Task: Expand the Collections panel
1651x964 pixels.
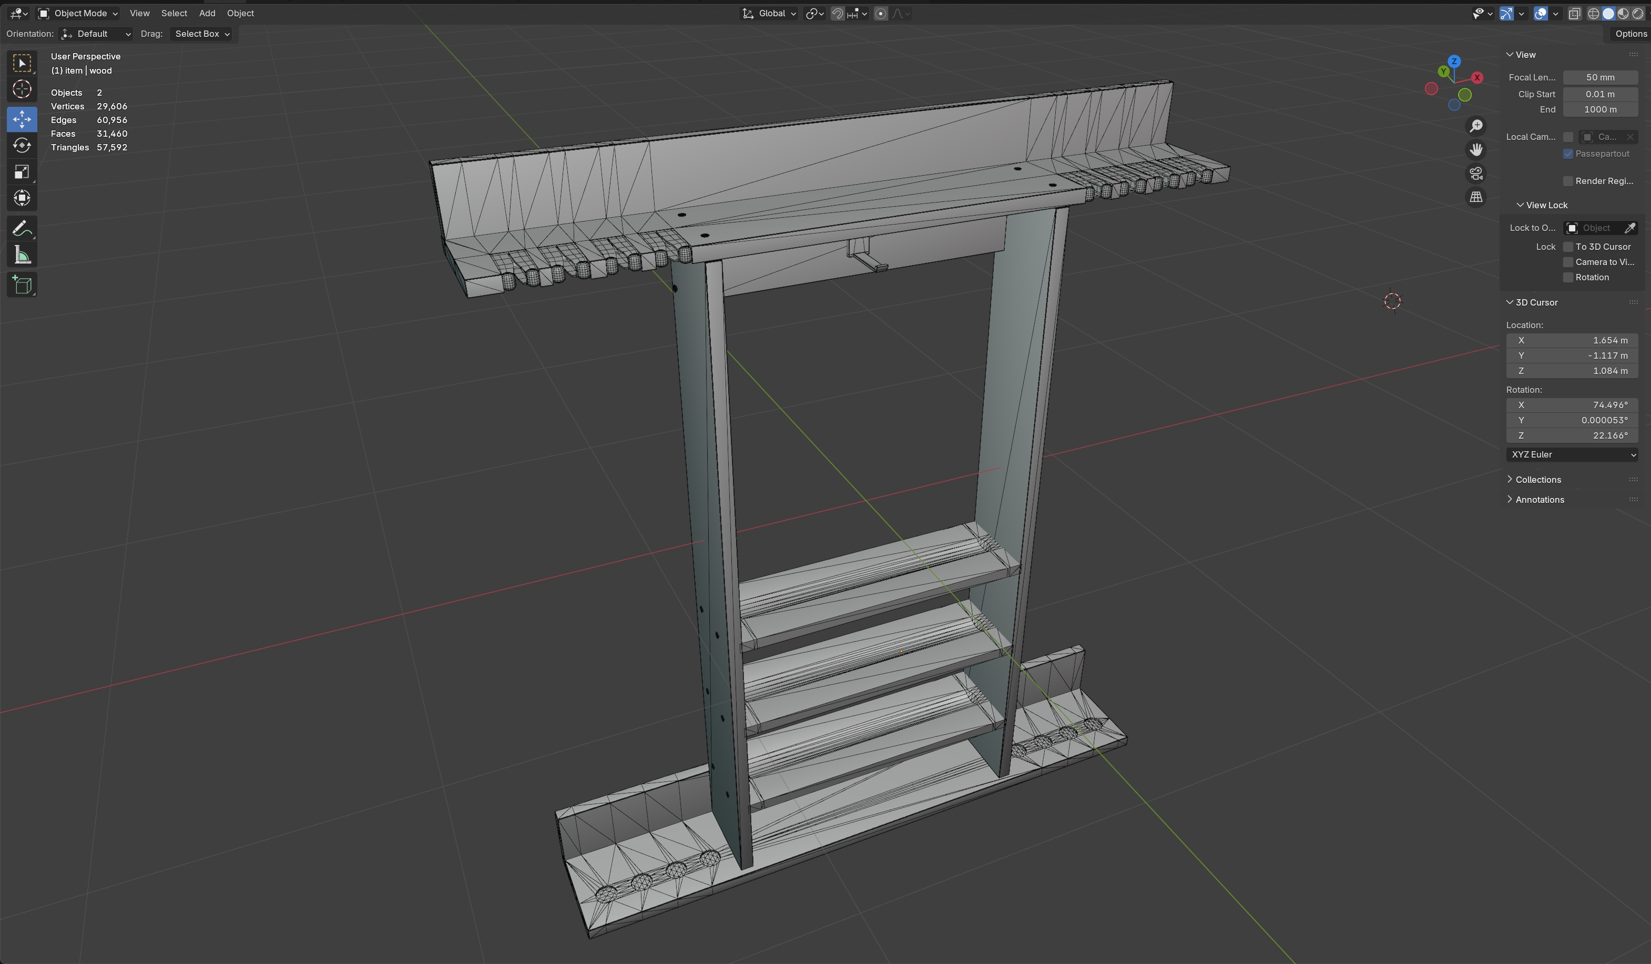Action: [1537, 480]
